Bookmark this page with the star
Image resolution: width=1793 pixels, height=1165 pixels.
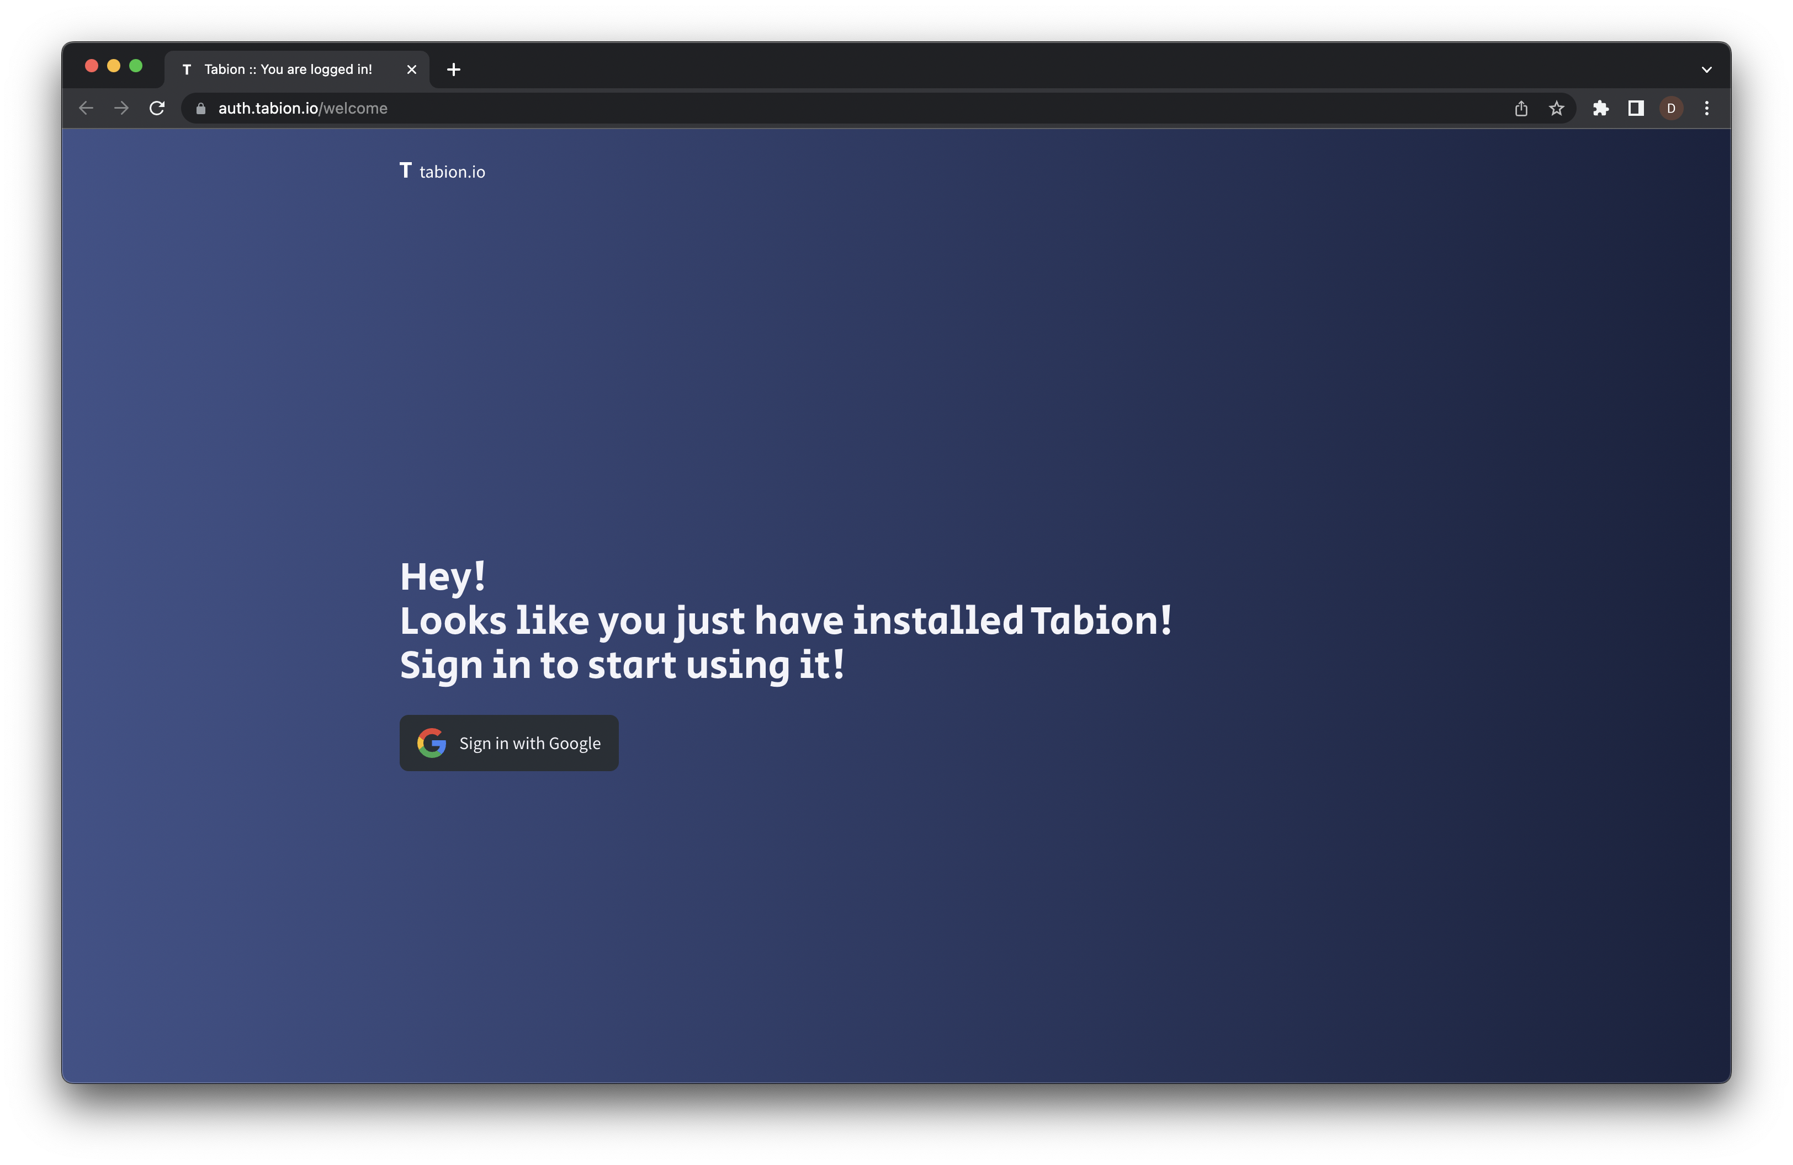(x=1556, y=108)
